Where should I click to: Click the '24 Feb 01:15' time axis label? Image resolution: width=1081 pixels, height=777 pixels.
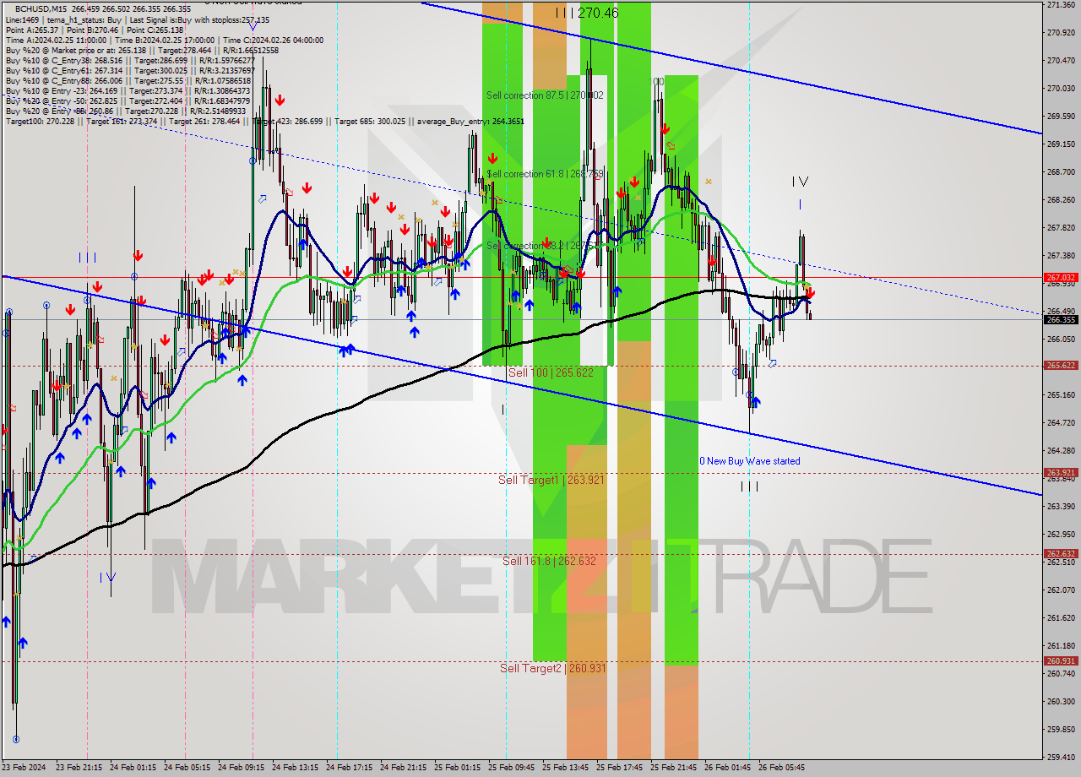[133, 768]
